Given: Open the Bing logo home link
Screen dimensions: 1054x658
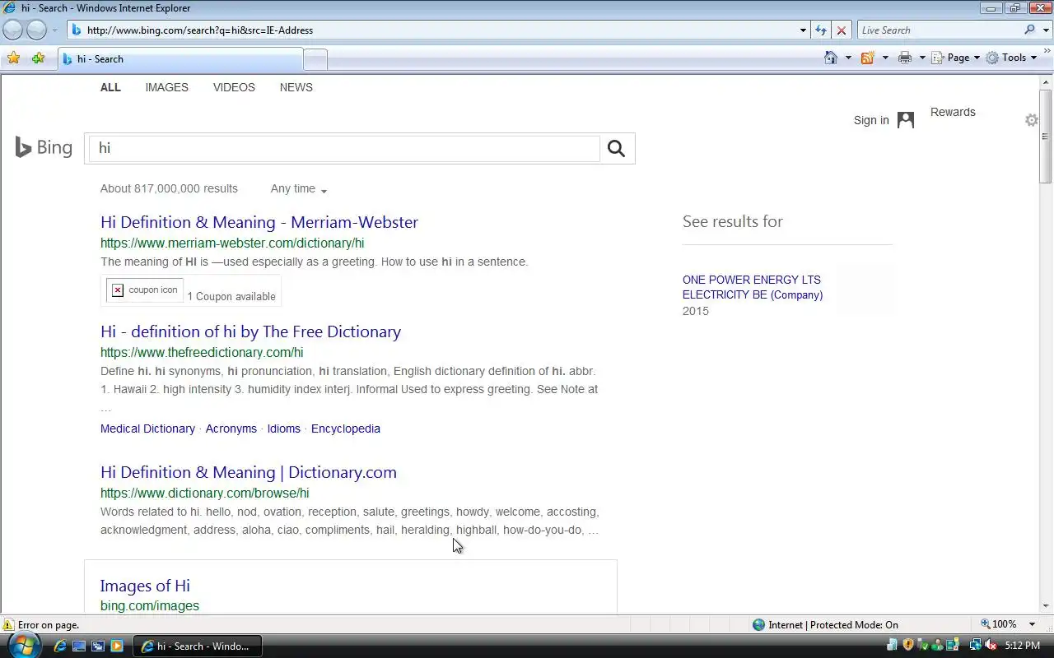Looking at the screenshot, I should 44,147.
